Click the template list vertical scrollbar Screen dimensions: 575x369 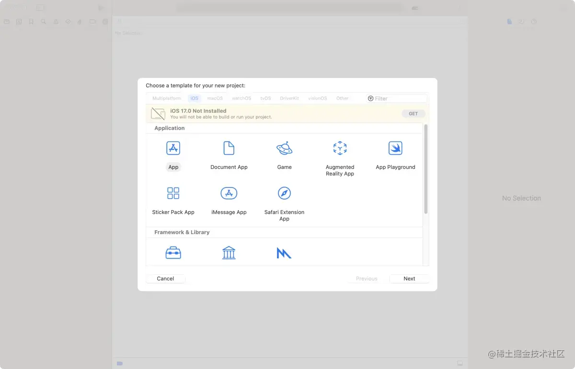coord(425,169)
